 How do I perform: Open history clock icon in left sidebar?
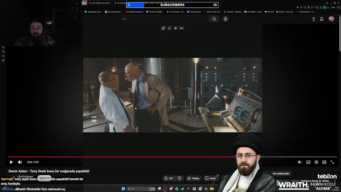tap(3, 51)
